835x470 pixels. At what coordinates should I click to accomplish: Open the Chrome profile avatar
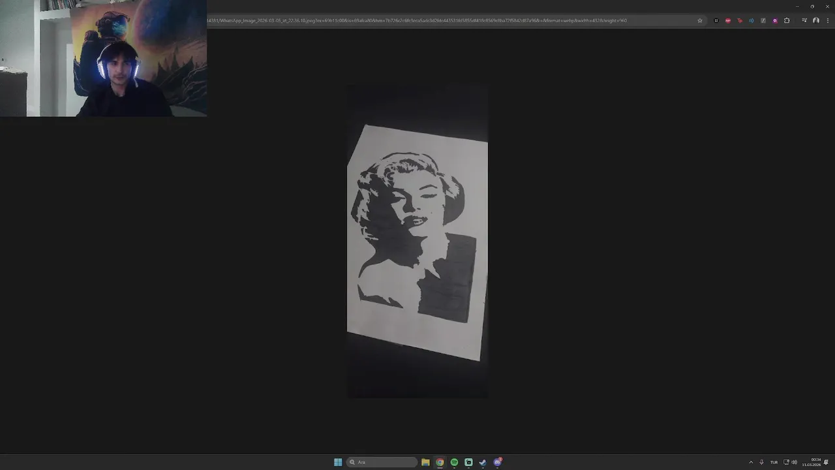pyautogui.click(x=816, y=20)
